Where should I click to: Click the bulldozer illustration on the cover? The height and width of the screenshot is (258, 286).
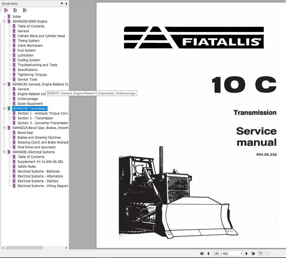coord(178,193)
